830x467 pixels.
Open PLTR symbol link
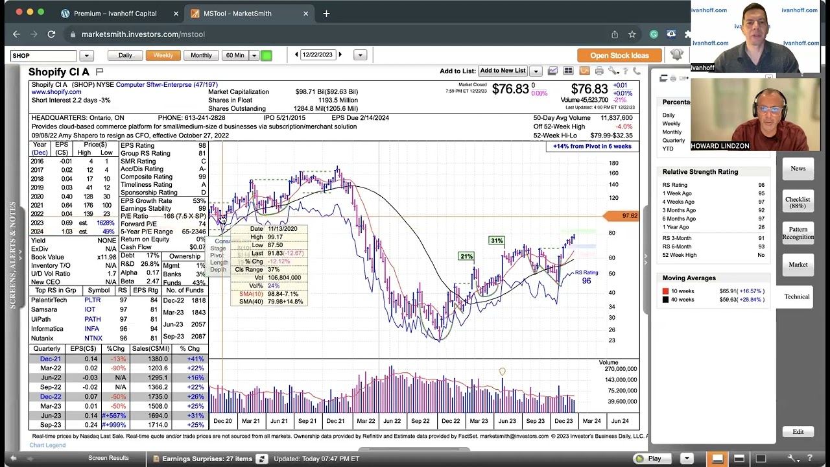pos(92,300)
